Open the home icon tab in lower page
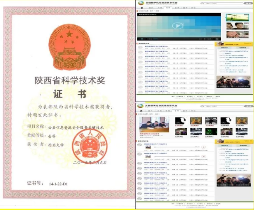Viewport: 254px width, 210px height. (x=141, y=111)
